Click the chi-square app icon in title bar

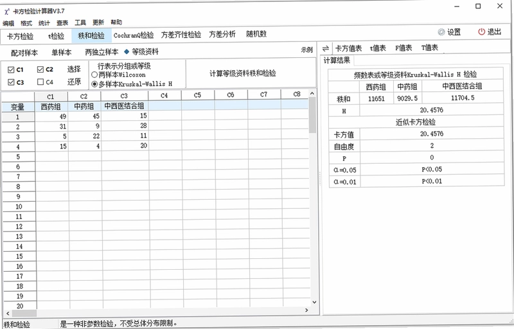(x=7, y=12)
